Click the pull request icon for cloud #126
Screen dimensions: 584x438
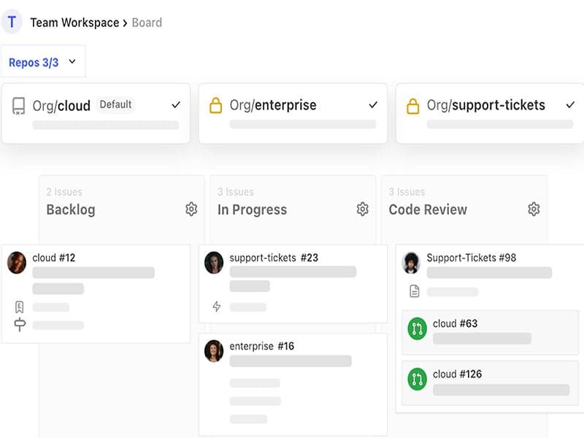pos(417,380)
